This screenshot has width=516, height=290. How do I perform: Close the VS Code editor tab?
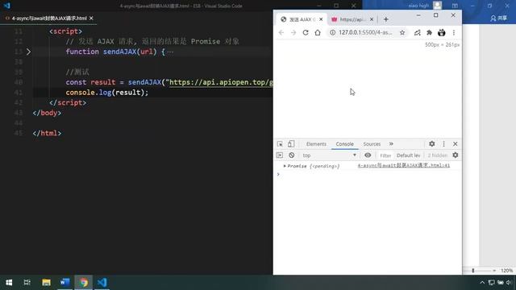(x=91, y=18)
